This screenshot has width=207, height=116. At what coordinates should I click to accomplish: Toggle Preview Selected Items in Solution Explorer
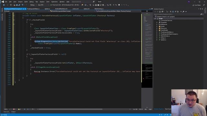[186, 12]
